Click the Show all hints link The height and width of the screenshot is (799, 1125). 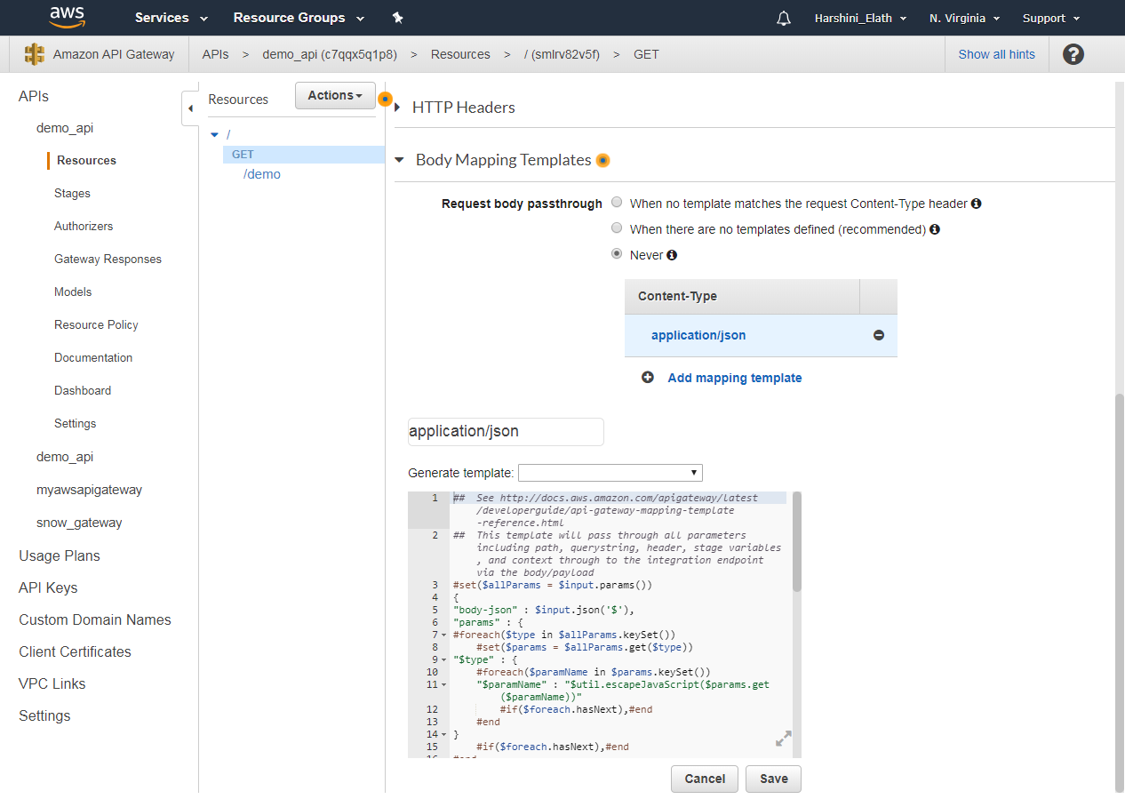(x=996, y=54)
